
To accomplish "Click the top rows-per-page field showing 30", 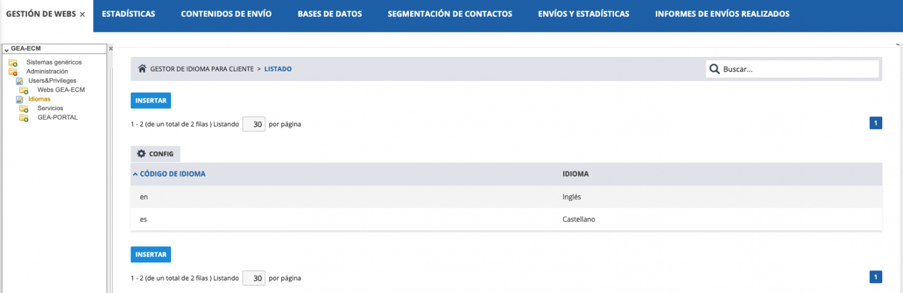I will coord(254,124).
